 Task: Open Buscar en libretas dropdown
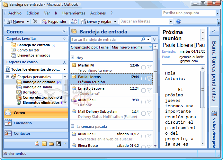tap(171, 22)
